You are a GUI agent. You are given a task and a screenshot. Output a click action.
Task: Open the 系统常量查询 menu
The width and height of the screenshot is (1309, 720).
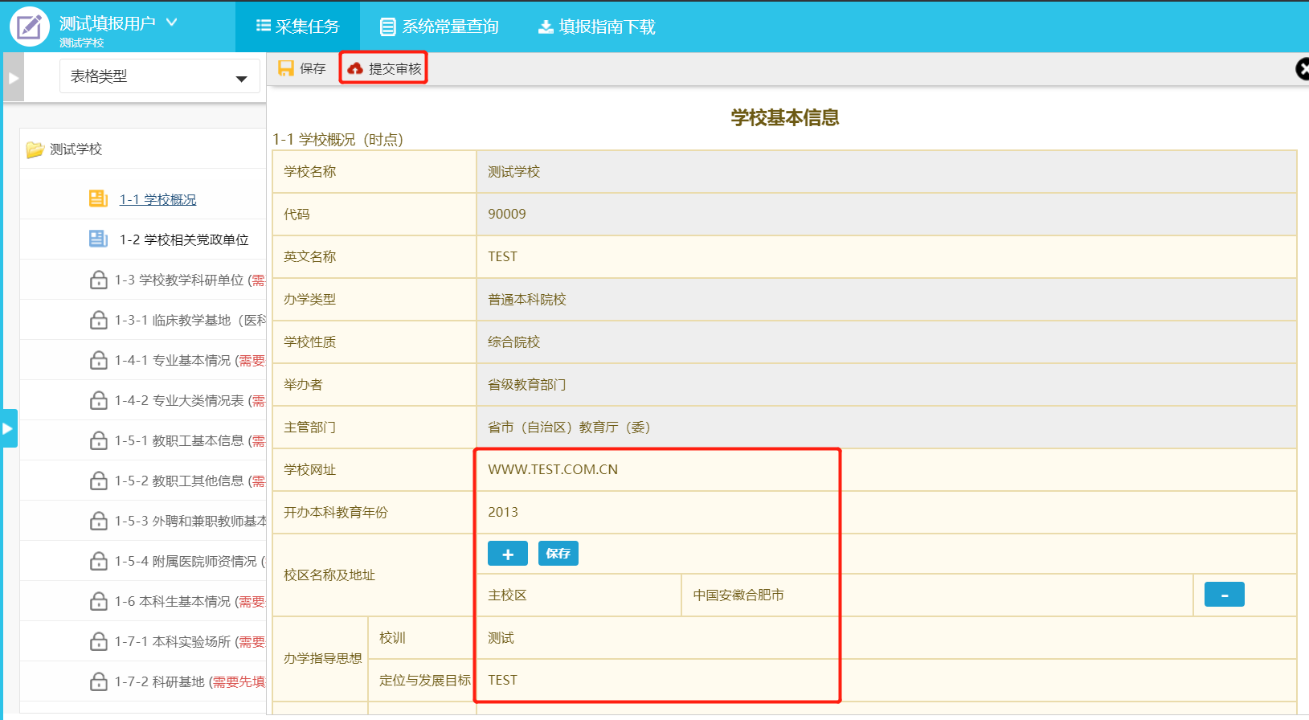(440, 27)
